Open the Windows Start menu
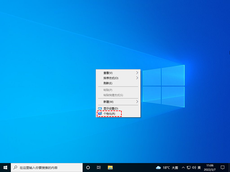The image size is (230, 172). tap(5, 167)
